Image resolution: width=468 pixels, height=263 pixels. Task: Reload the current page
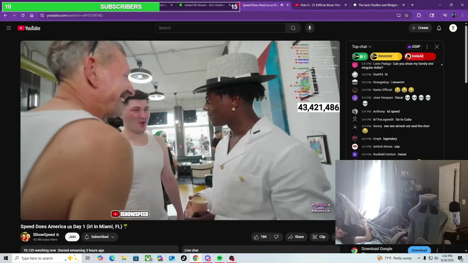[23, 15]
